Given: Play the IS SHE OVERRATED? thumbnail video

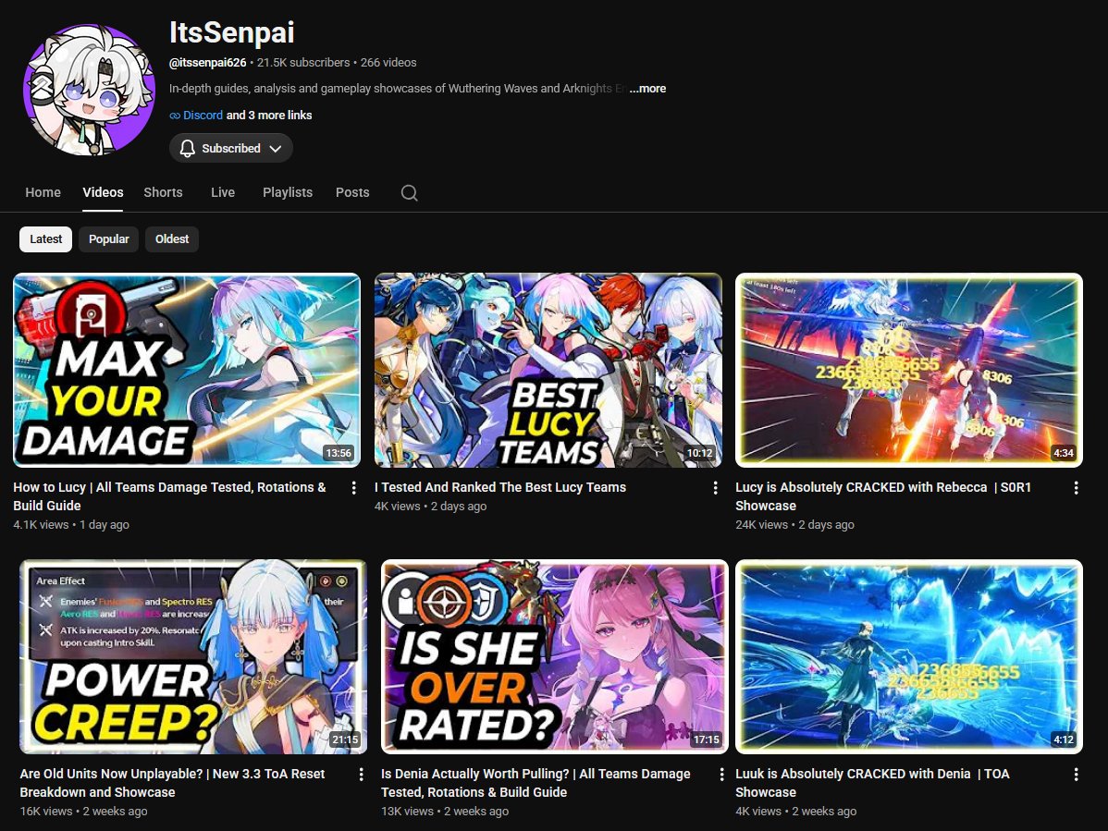Looking at the screenshot, I should coord(555,656).
